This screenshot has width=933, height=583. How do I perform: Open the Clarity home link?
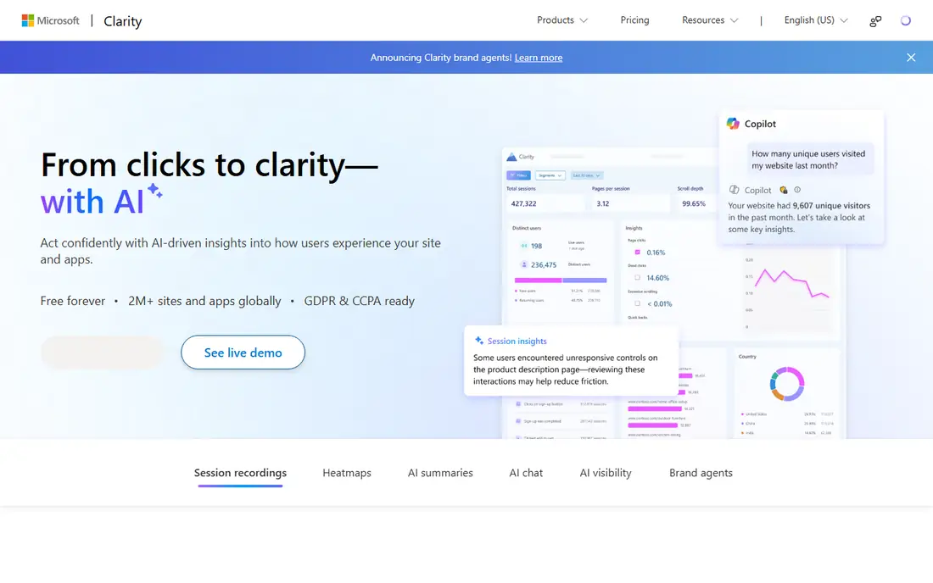tap(123, 21)
